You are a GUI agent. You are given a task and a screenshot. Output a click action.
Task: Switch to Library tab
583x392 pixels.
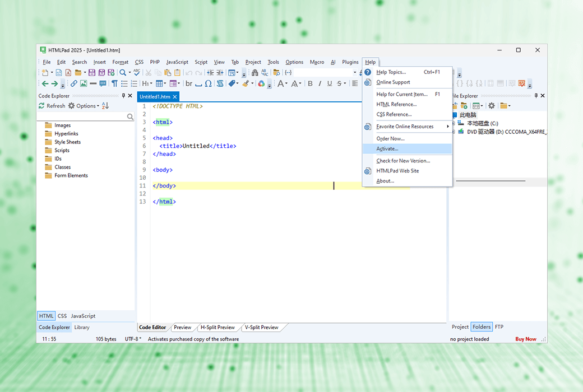pos(82,328)
